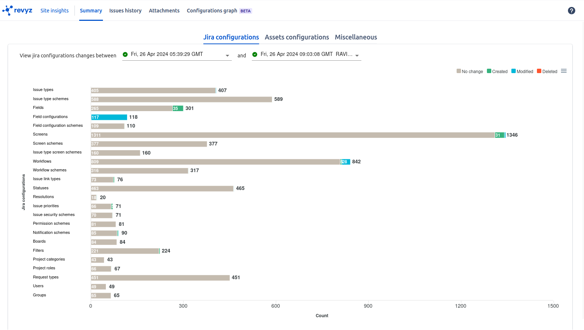This screenshot has width=584, height=330.
Task: Open the chart hamburger menu icon
Action: [564, 71]
